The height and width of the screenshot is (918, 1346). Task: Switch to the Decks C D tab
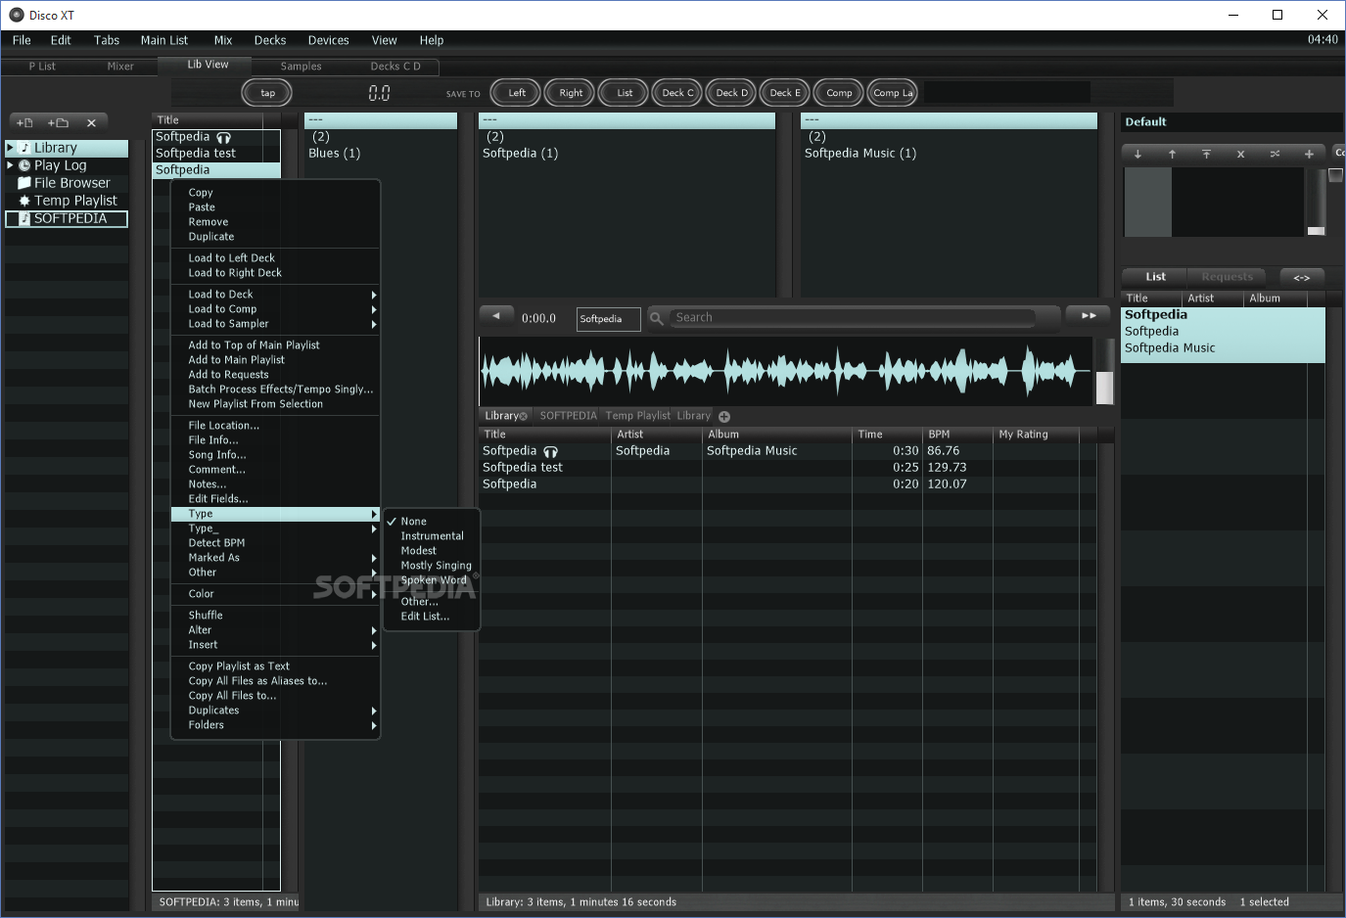pos(395,67)
